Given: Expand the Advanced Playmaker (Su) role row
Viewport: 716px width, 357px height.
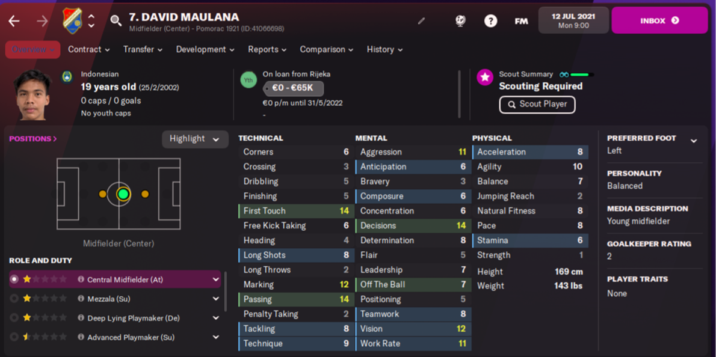Looking at the screenshot, I should 215,337.
